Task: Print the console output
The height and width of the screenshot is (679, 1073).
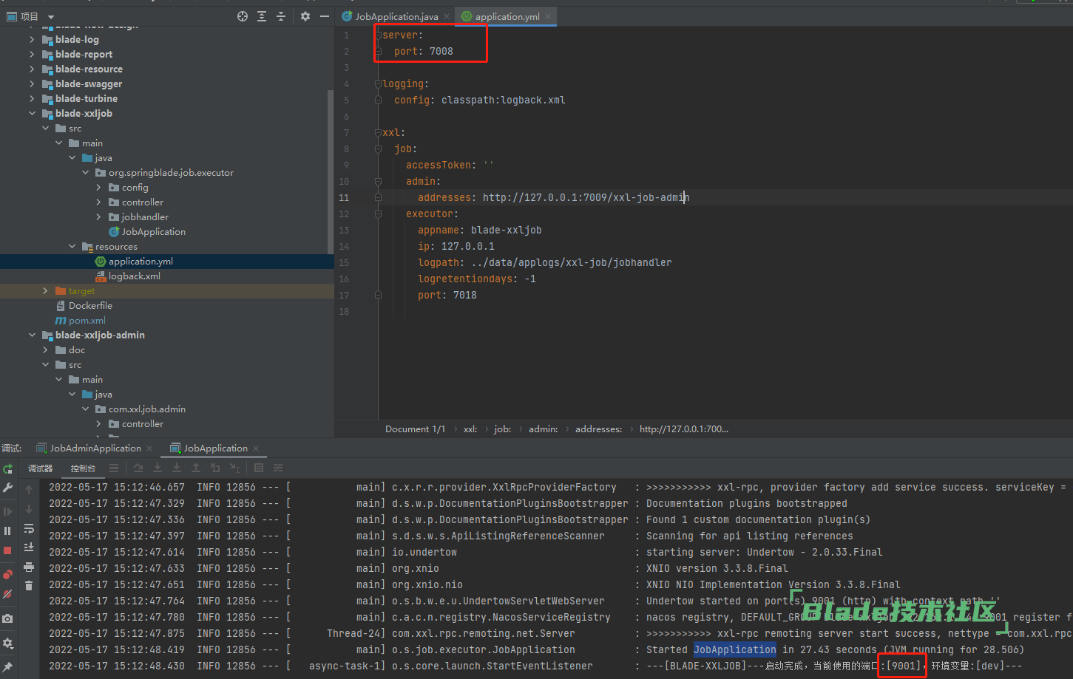Action: pyautogui.click(x=29, y=567)
